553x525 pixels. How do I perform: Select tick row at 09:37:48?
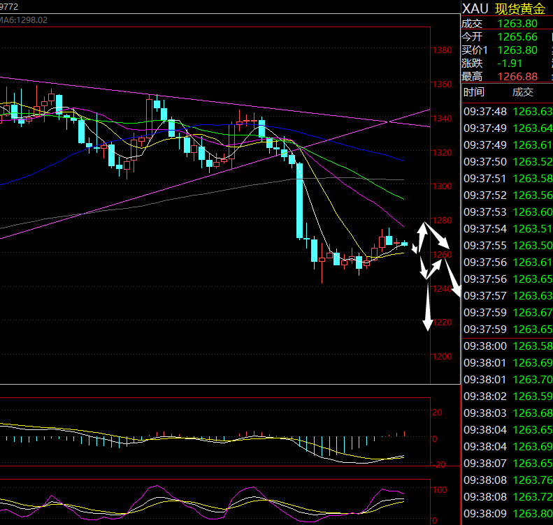[x=507, y=112]
